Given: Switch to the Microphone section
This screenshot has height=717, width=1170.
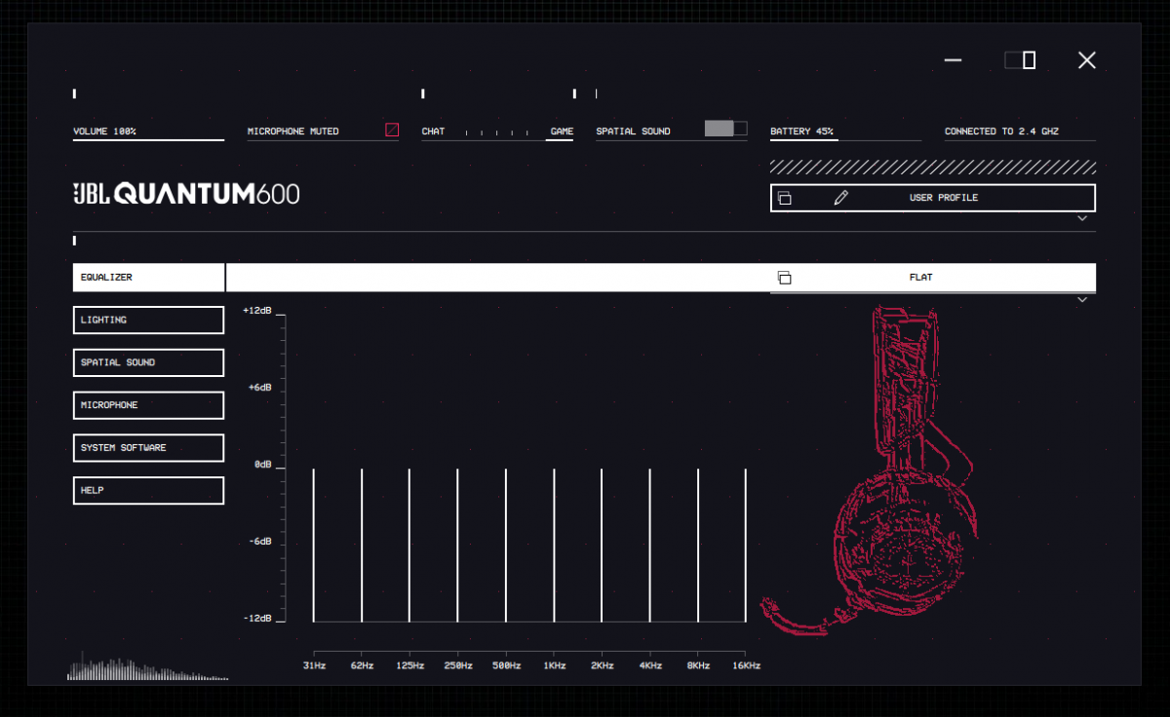Looking at the screenshot, I should 148,405.
